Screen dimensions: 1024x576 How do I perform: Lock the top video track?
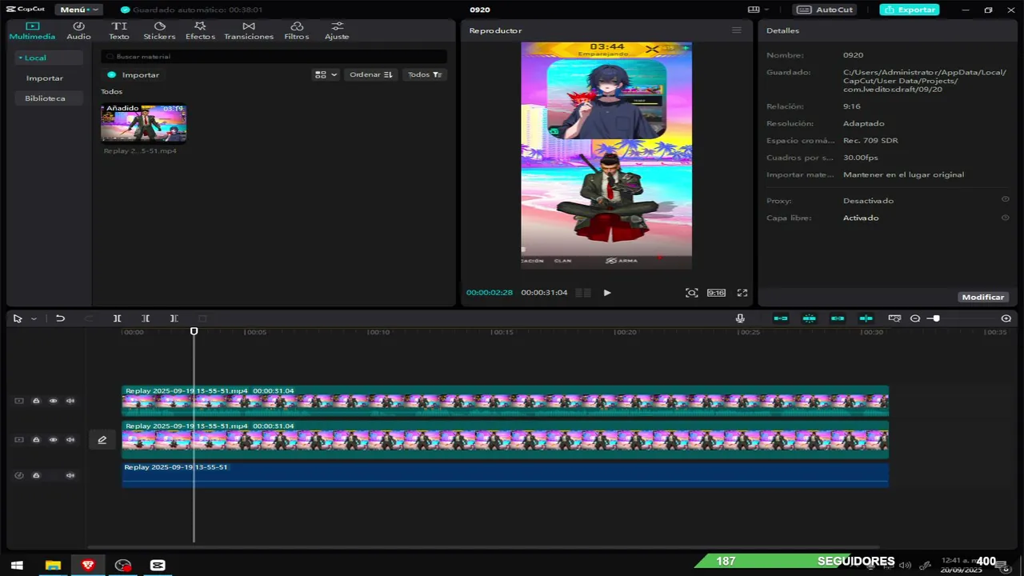(x=36, y=401)
